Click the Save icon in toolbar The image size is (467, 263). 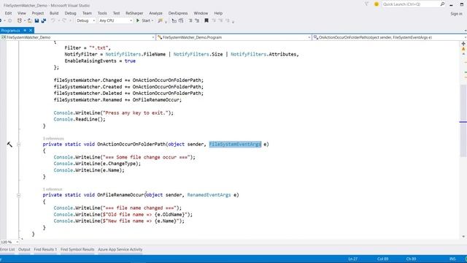36,20
